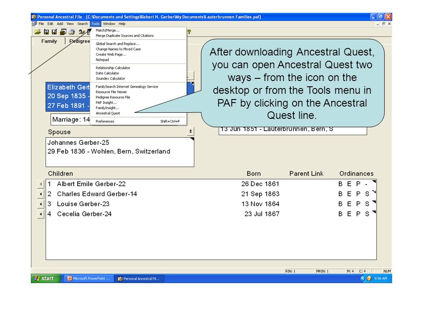Click the Print toolbar icon
423x317 pixels.
point(71,32)
